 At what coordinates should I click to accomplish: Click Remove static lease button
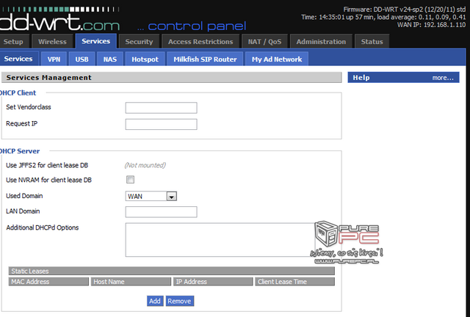(179, 301)
